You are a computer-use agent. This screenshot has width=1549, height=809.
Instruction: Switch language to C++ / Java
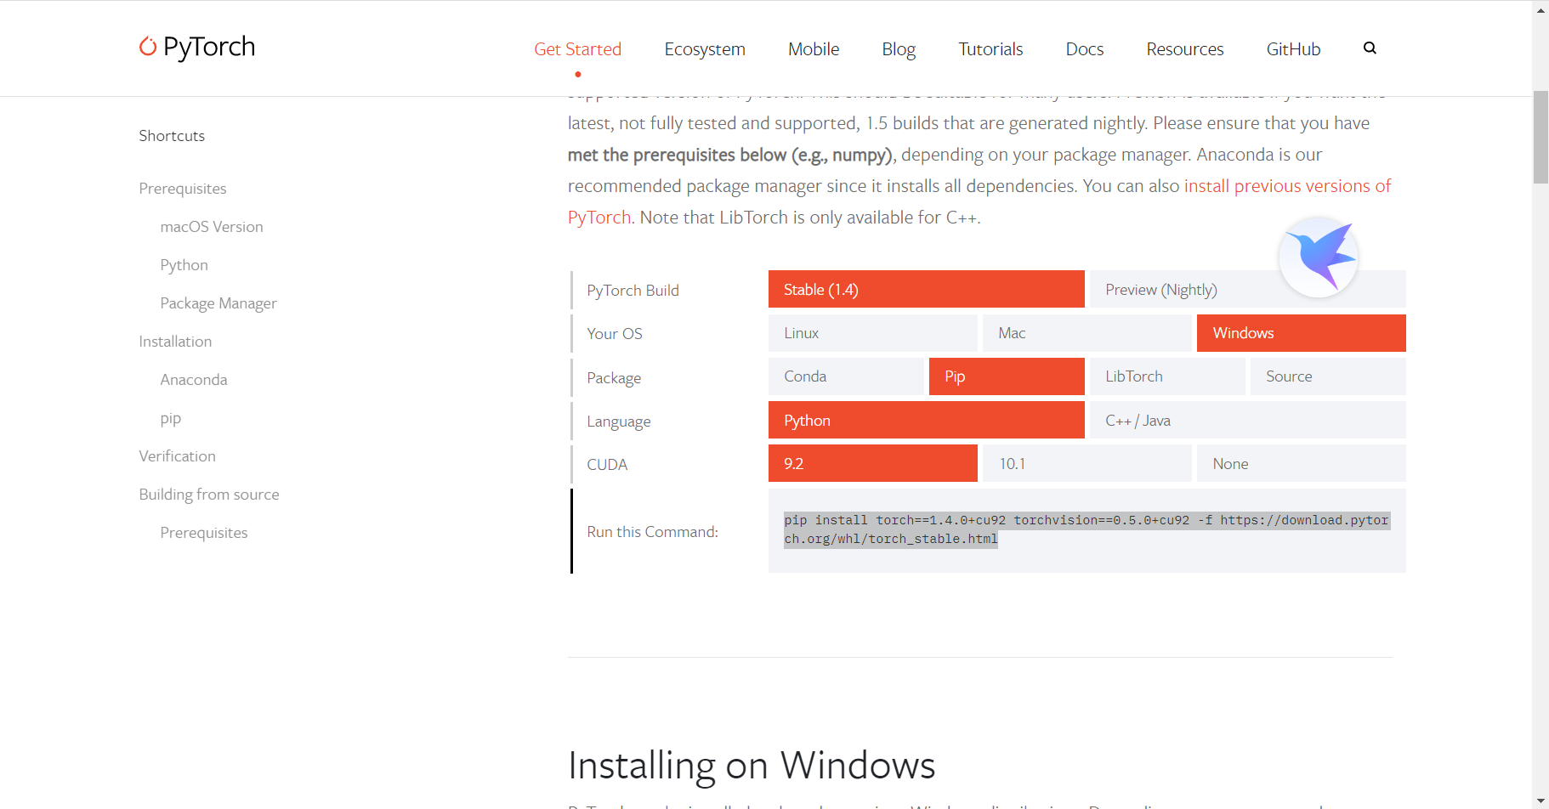(1138, 419)
